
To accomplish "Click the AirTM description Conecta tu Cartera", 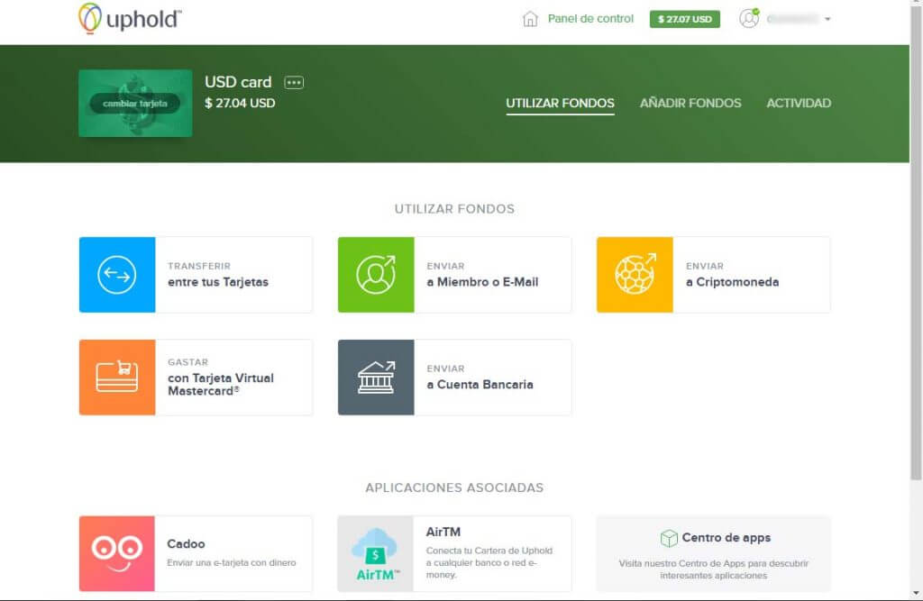I will [489, 562].
